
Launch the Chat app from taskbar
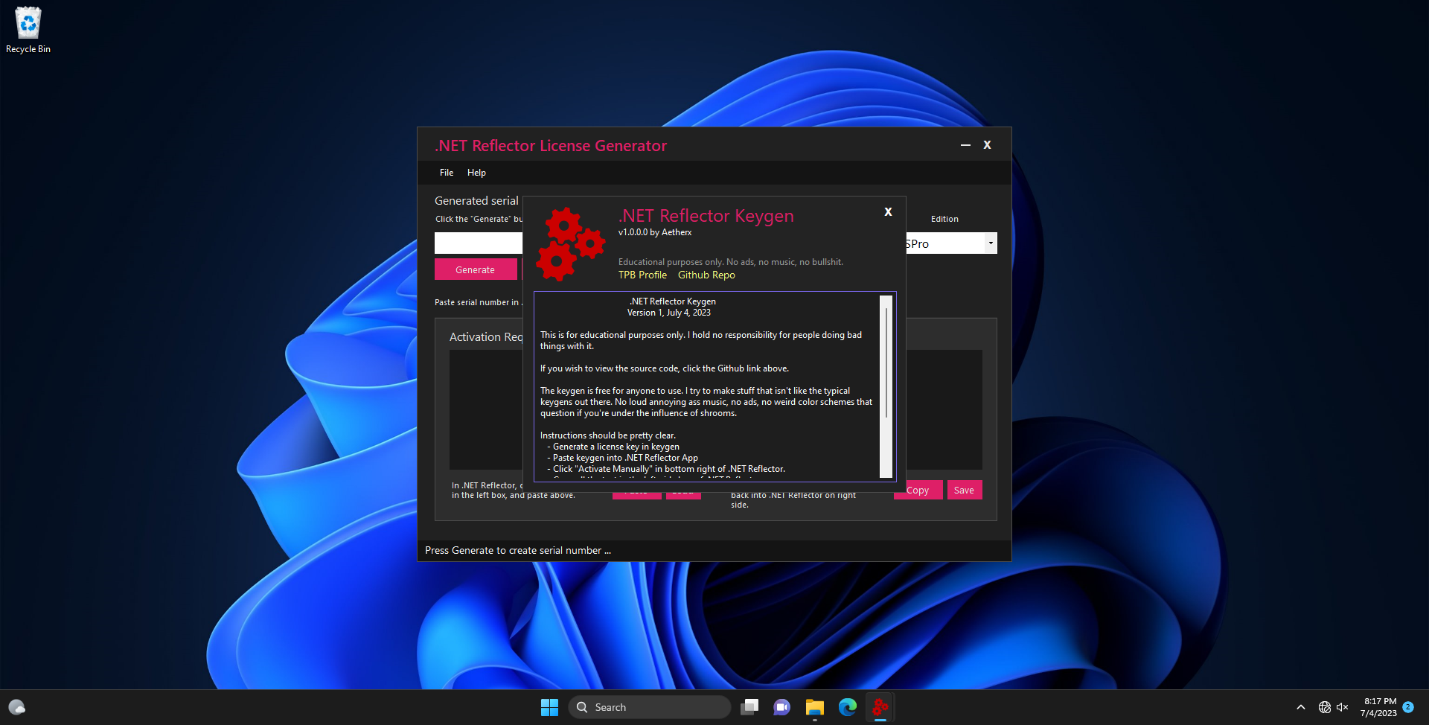click(781, 707)
